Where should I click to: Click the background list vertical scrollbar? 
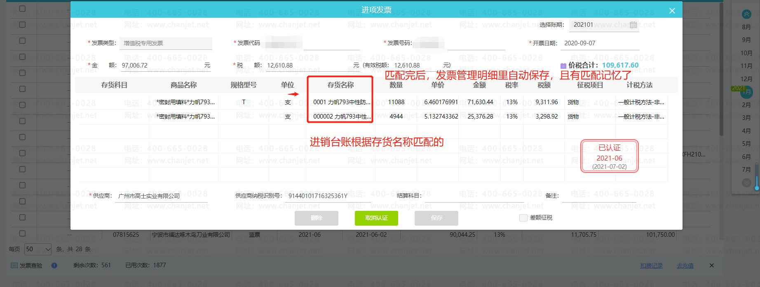721,70
